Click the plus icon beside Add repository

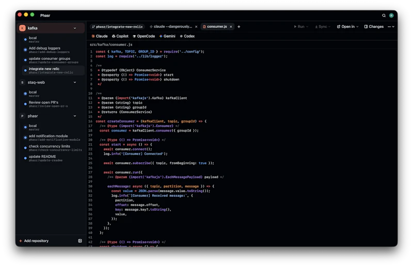tap(21, 241)
